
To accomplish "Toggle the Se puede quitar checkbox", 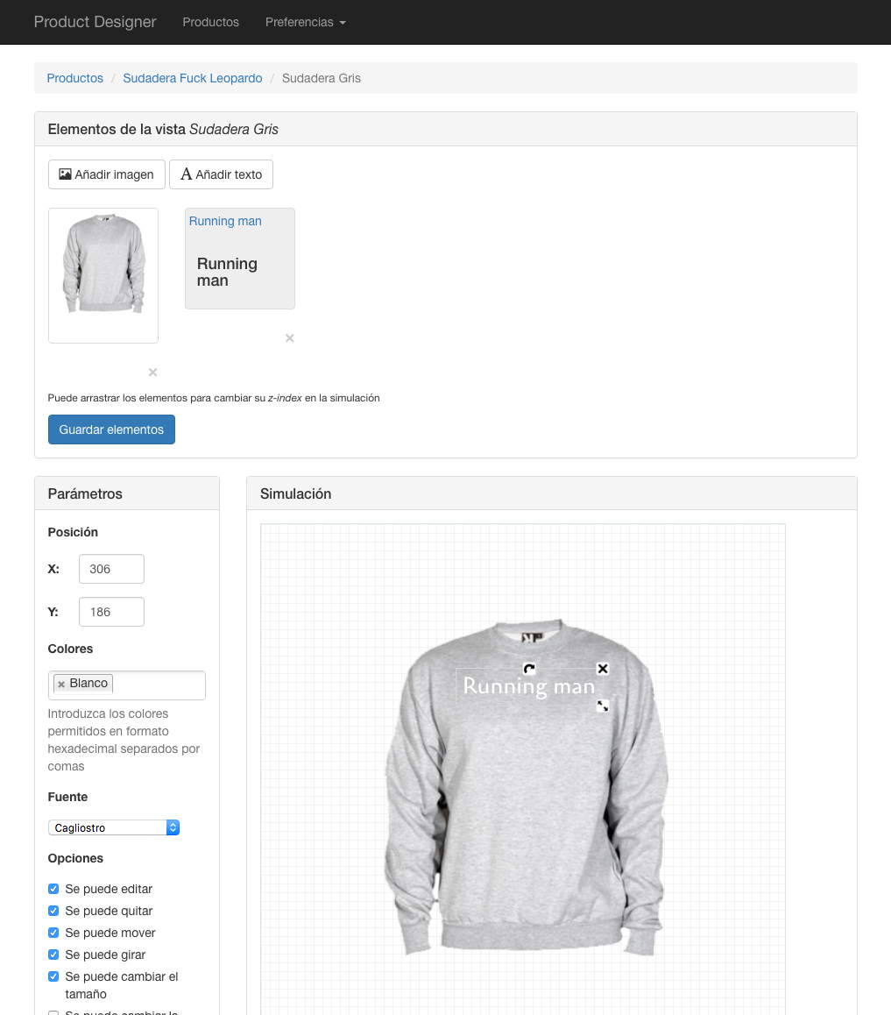I will pos(53,911).
